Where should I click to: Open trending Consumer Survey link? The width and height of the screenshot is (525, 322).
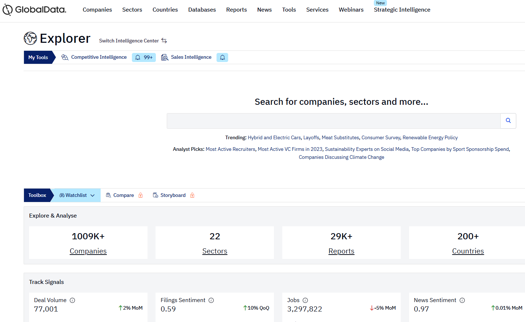point(381,137)
